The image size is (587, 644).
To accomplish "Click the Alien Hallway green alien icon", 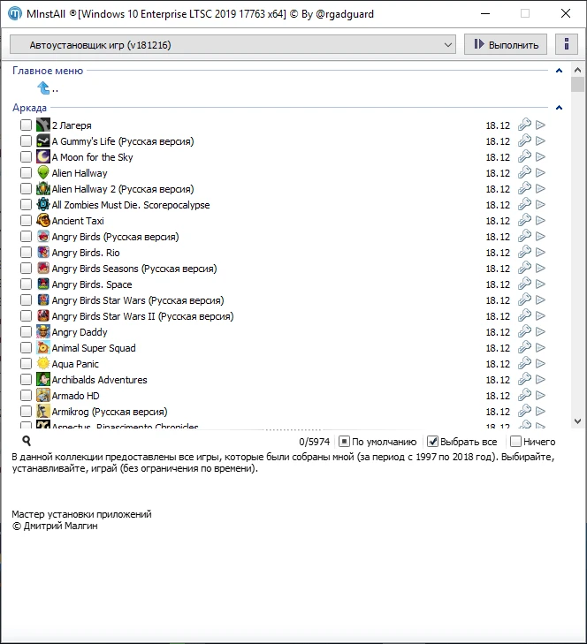I will click(43, 173).
